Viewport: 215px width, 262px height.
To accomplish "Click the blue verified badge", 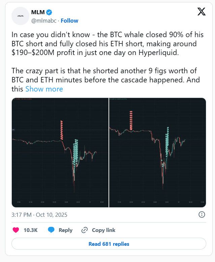I will tap(49, 12).
